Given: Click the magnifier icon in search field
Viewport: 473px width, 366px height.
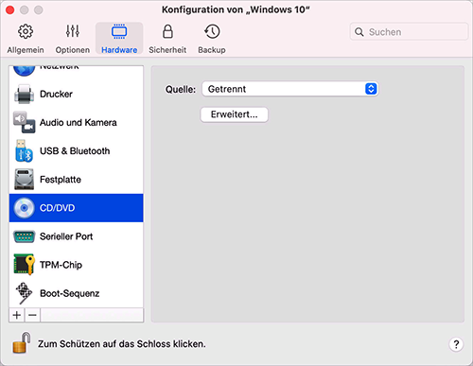Looking at the screenshot, I should pyautogui.click(x=359, y=32).
